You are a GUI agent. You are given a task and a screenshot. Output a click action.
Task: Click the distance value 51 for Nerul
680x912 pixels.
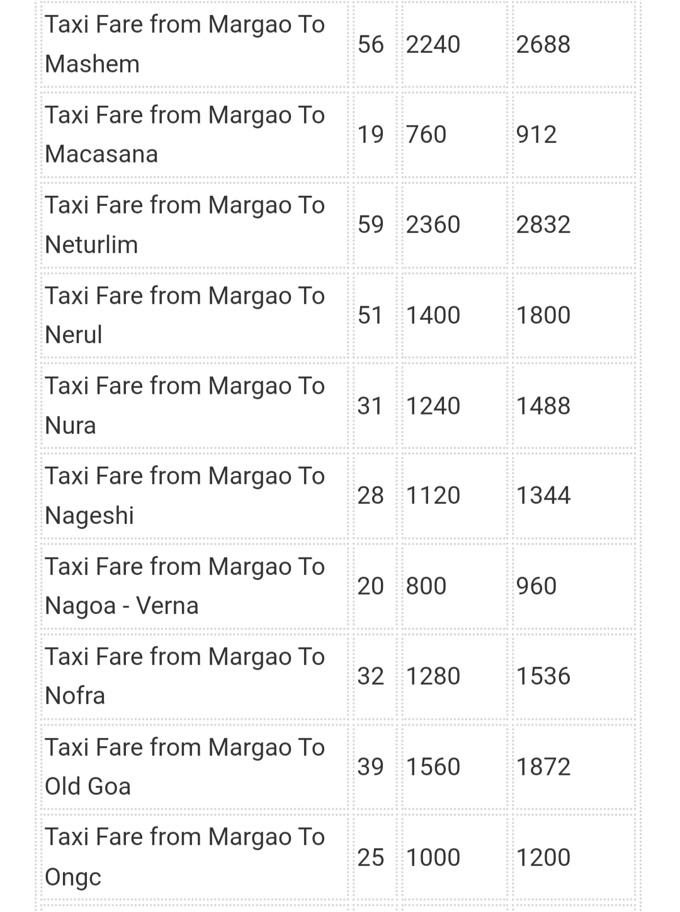[x=370, y=315]
